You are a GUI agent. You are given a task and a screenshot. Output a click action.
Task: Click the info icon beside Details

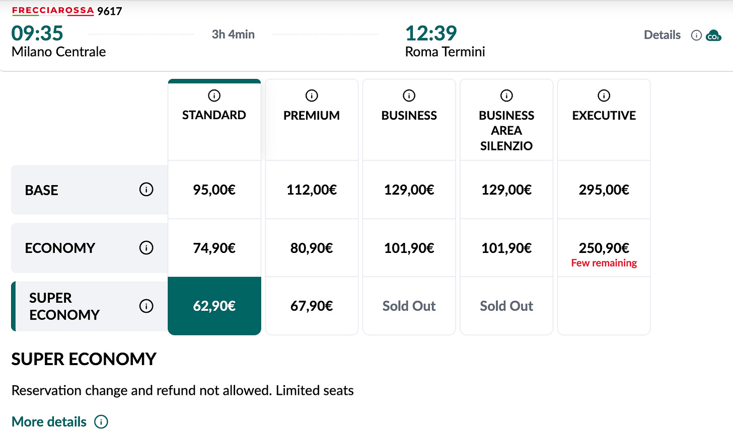click(696, 35)
